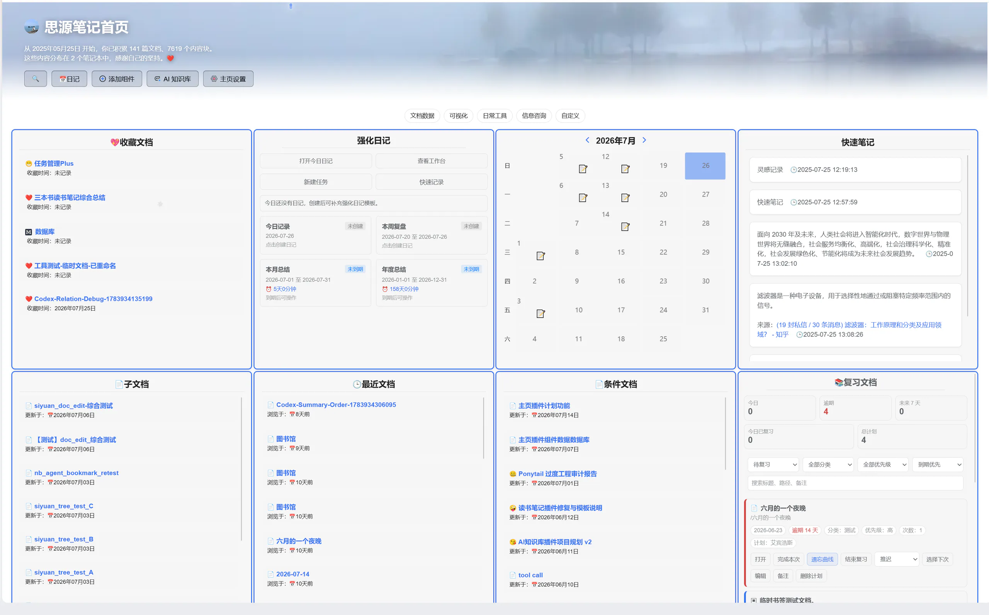
Task: Open the diary note icon on July 3
Action: [540, 314]
